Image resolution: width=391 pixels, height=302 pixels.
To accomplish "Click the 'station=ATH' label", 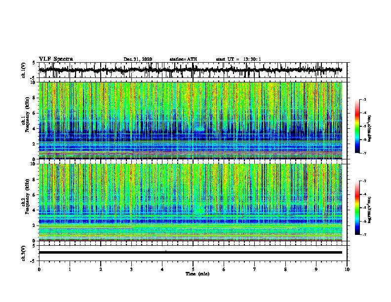I will (x=183, y=59).
